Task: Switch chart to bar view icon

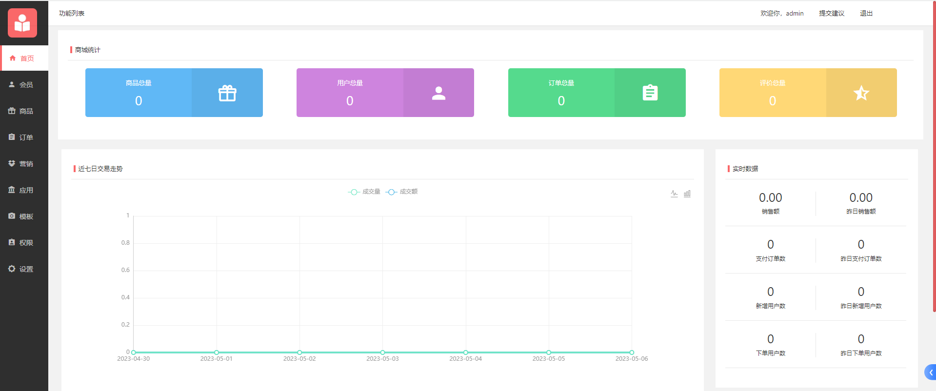Action: tap(687, 194)
